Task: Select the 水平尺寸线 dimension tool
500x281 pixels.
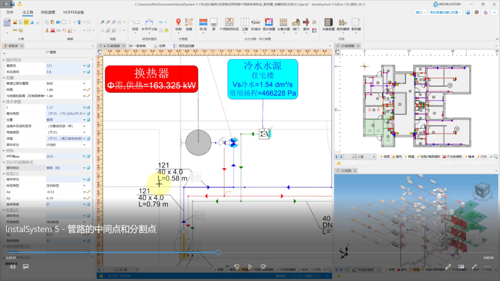Action: (149, 24)
